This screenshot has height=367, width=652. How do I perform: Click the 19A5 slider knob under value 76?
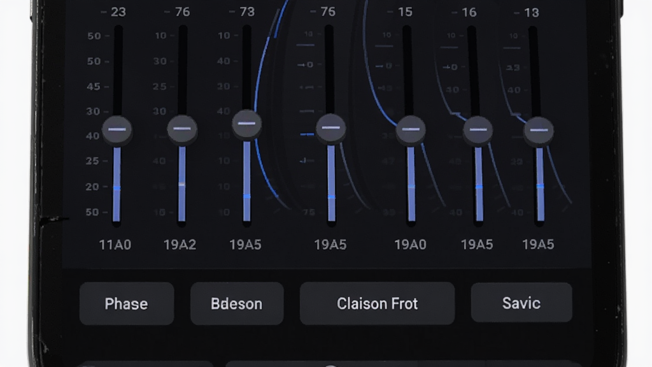(331, 127)
